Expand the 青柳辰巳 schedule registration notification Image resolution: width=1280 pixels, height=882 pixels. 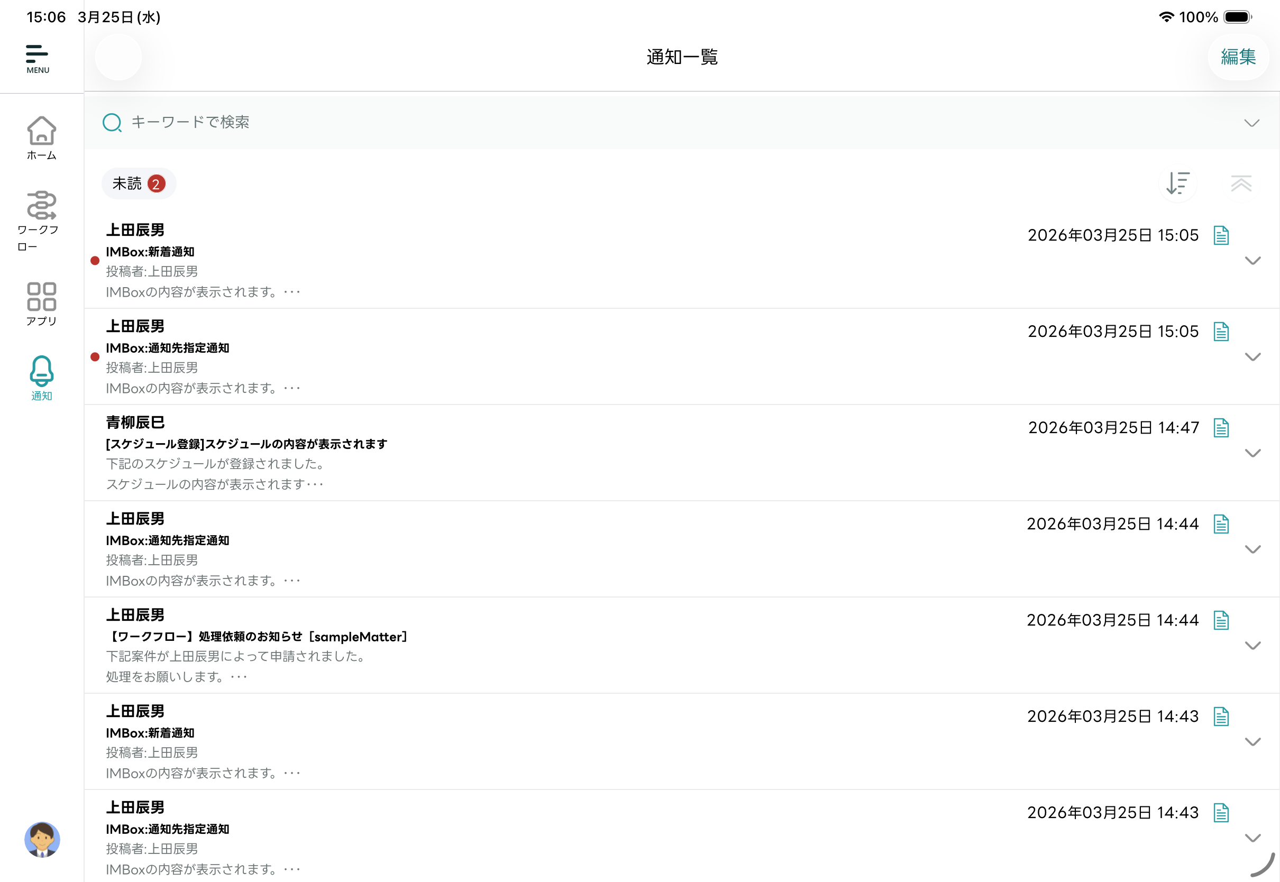[x=1252, y=453]
